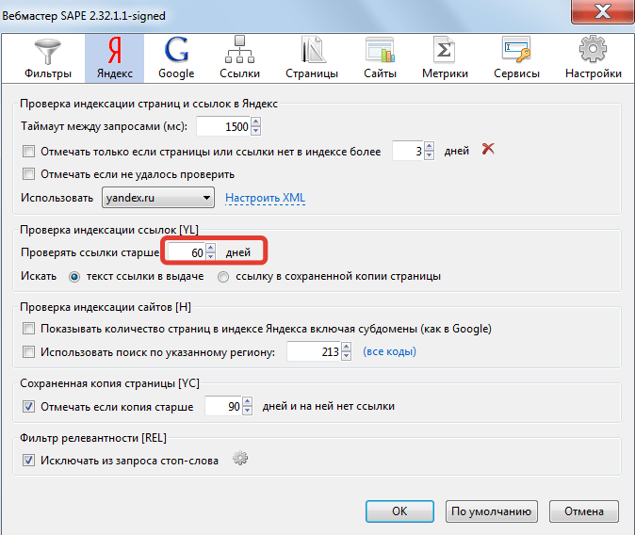The height and width of the screenshot is (535, 635).
Task: Click the days field showing 3
Action: 408,151
